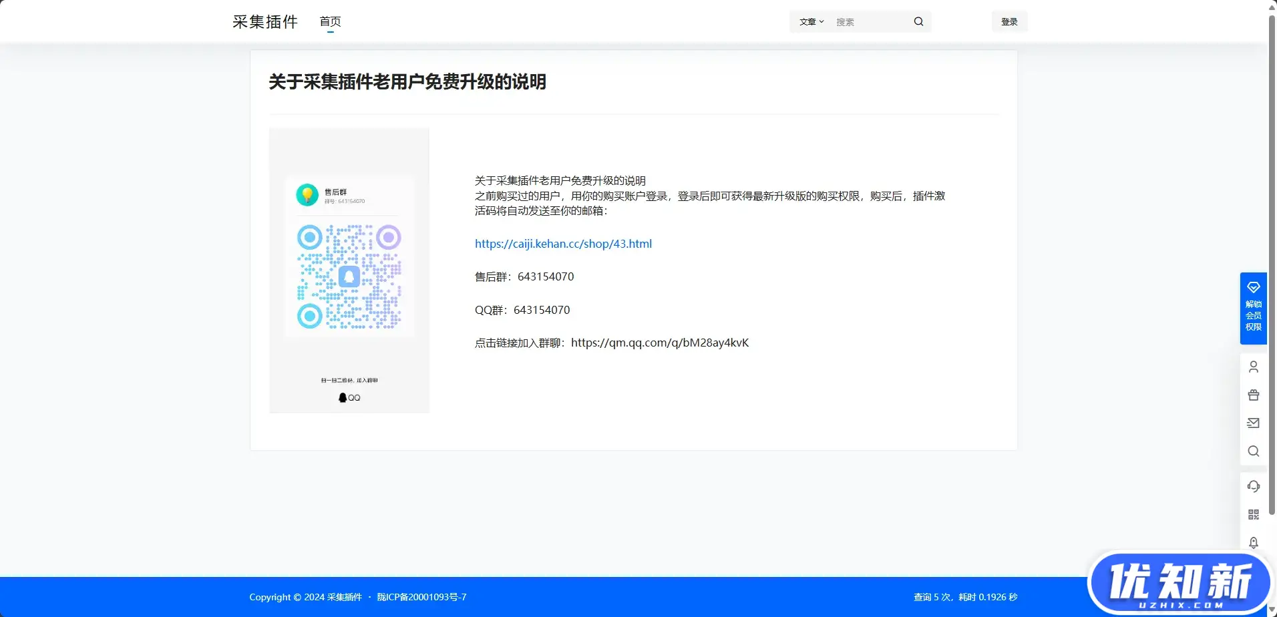This screenshot has width=1277, height=617.
Task: Click the sidebar search magnifier icon
Action: pos(1254,451)
